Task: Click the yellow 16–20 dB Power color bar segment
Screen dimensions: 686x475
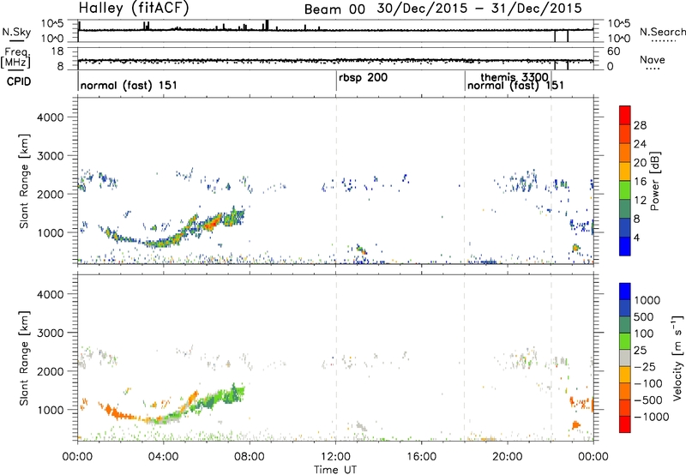Action: [625, 171]
